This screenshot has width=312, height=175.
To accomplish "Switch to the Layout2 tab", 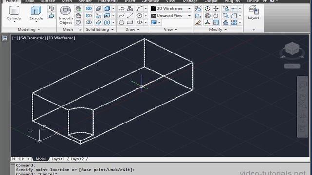I will point(77,159).
